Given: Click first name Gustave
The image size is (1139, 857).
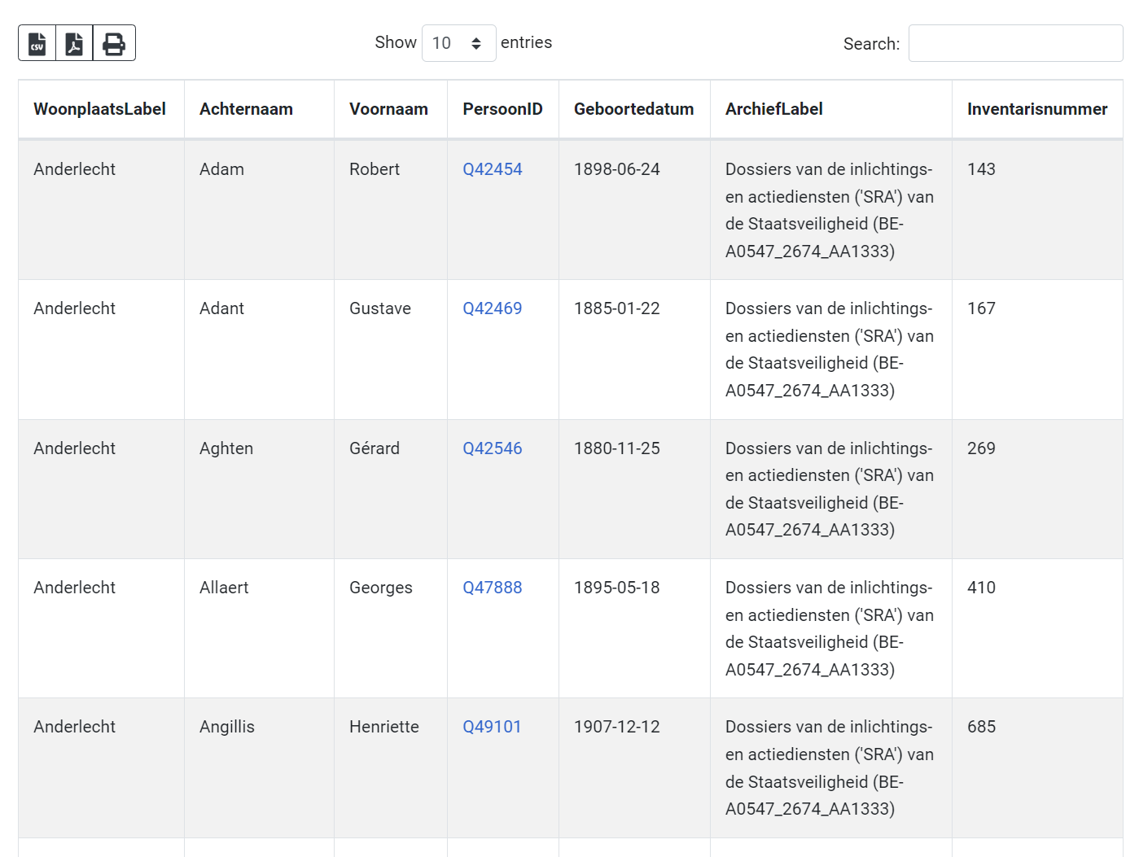Looking at the screenshot, I should [x=380, y=308].
